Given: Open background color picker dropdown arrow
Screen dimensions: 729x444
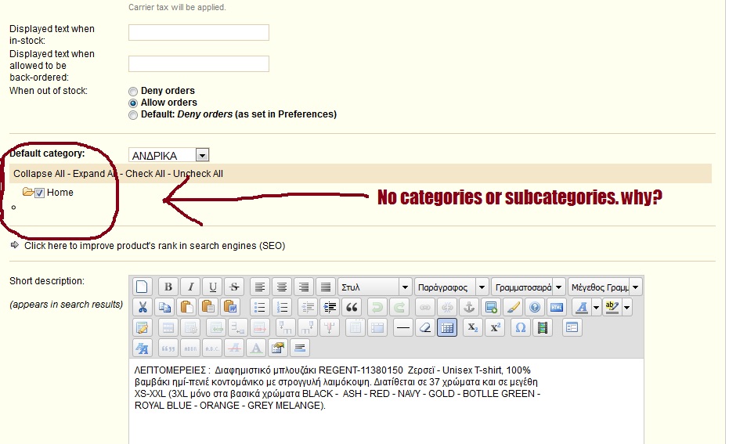Looking at the screenshot, I should point(626,307).
